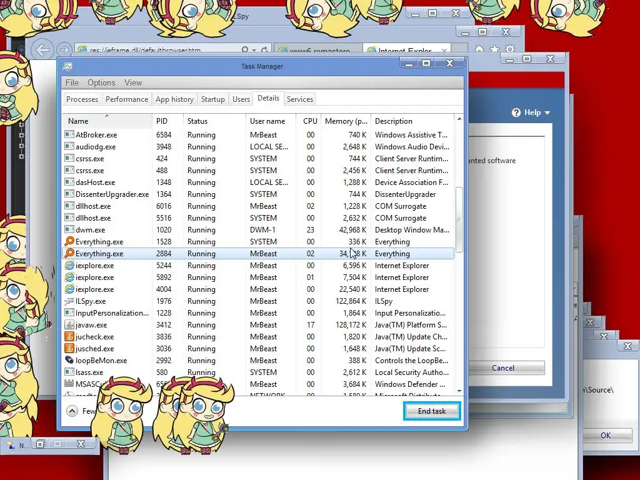Sort by the Memory column header
640x480 pixels.
coord(346,121)
